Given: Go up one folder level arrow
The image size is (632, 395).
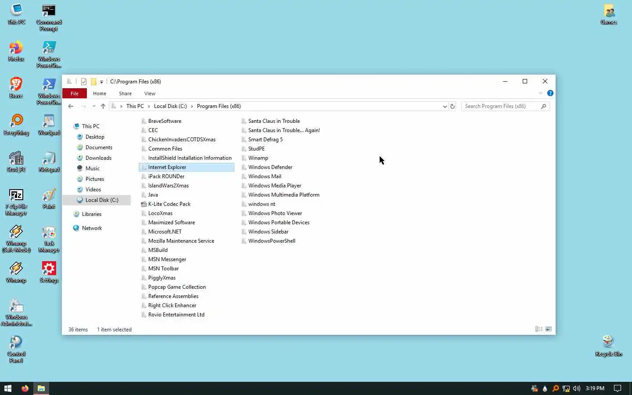Looking at the screenshot, I should pyautogui.click(x=103, y=106).
